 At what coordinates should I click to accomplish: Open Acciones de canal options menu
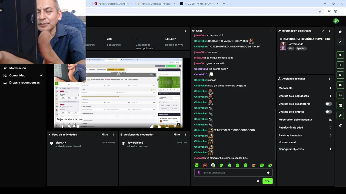pos(329,79)
